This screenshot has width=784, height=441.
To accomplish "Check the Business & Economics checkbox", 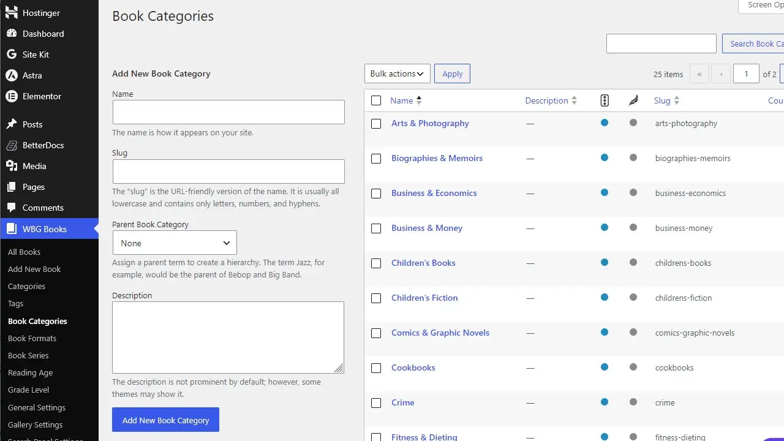I will coord(376,194).
